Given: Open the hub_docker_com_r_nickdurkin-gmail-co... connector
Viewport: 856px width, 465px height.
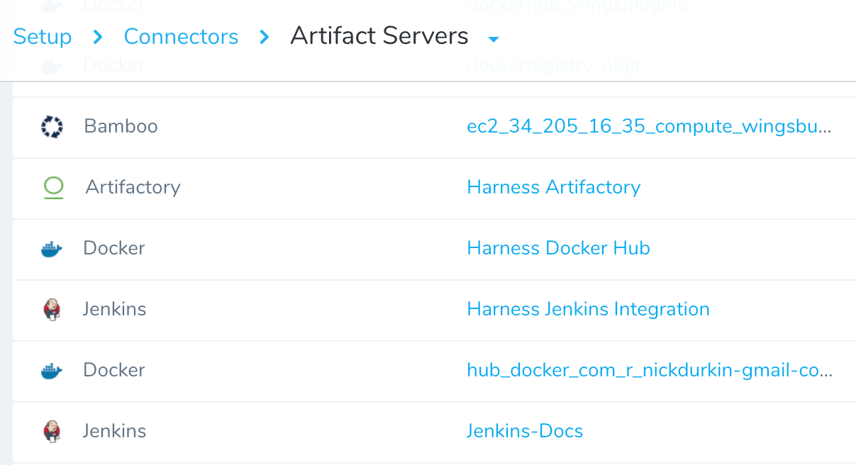Looking at the screenshot, I should [x=649, y=371].
